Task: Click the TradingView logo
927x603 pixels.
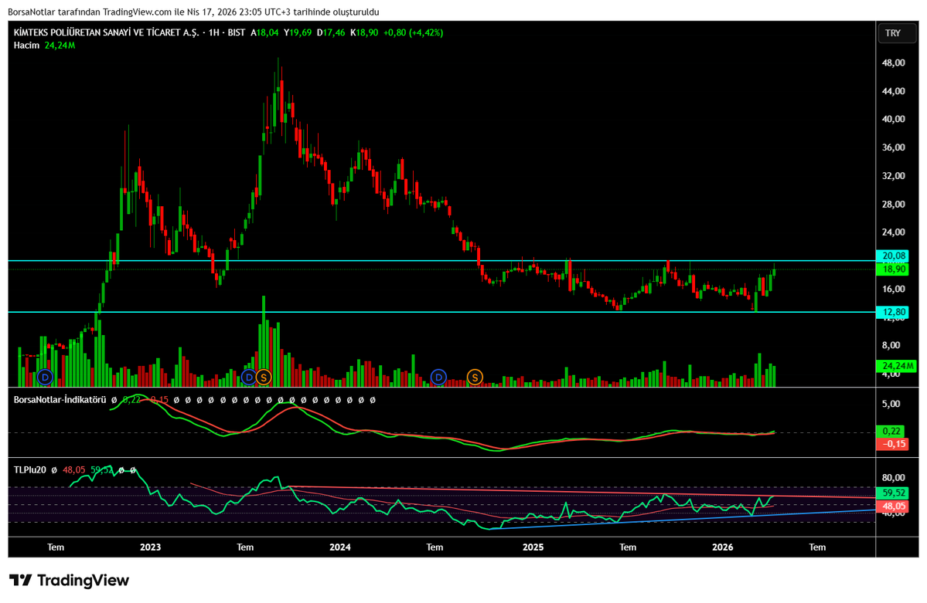Action: [69, 581]
